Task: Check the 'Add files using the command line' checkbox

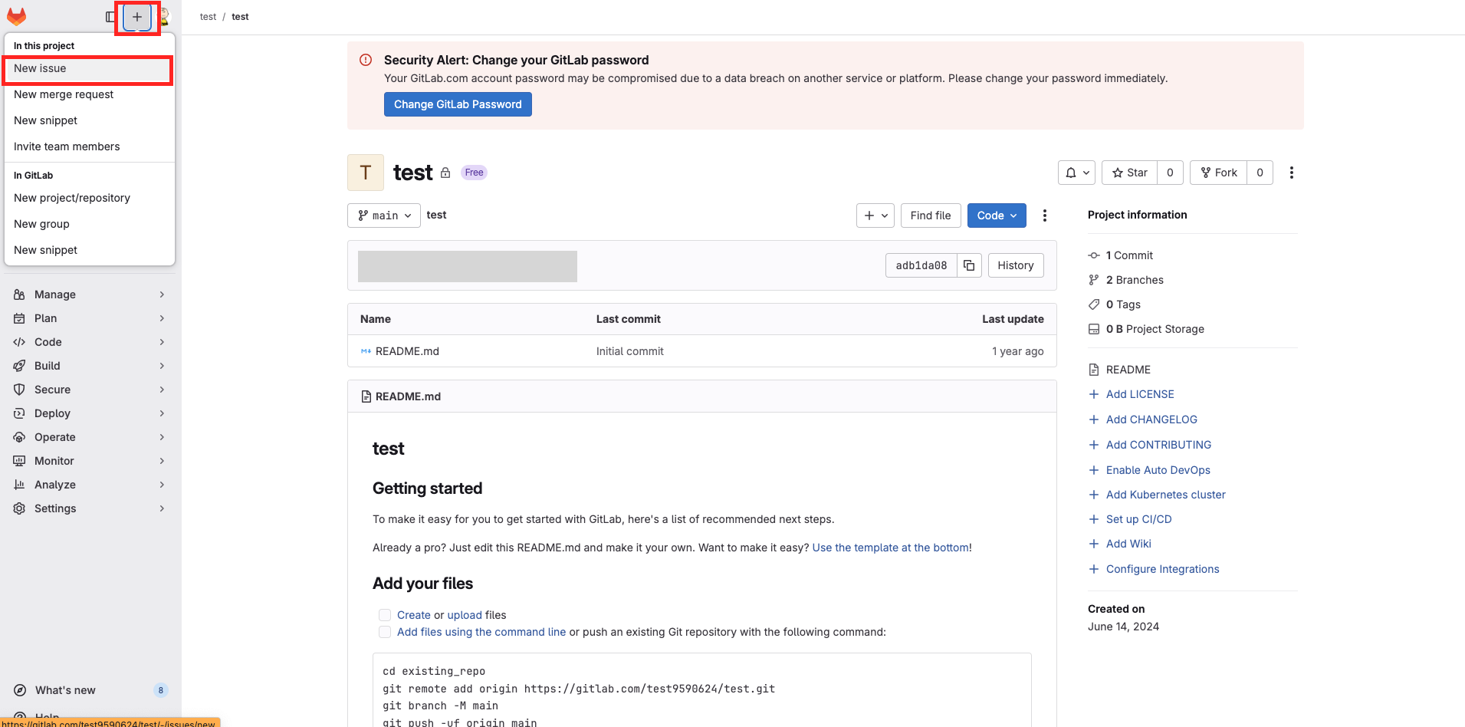Action: (385, 632)
